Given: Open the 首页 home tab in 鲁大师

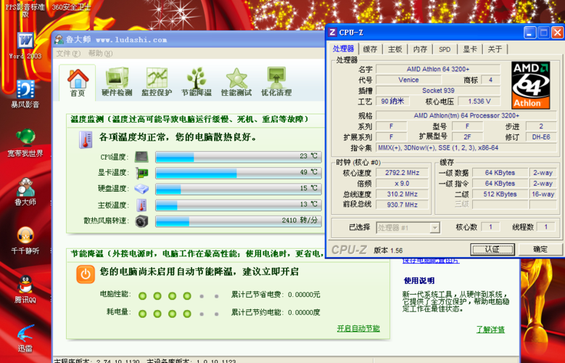Looking at the screenshot, I should pos(78,83).
